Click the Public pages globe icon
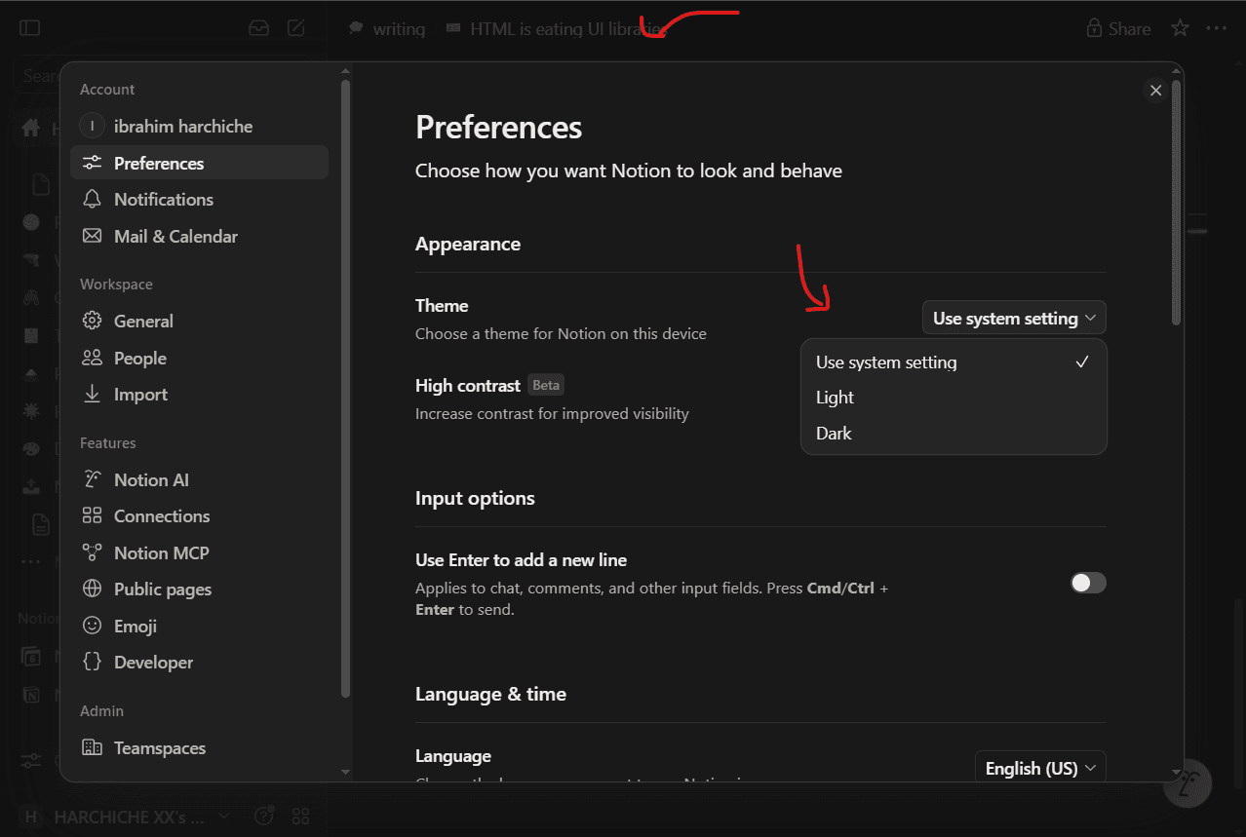This screenshot has width=1246, height=837. [x=92, y=589]
